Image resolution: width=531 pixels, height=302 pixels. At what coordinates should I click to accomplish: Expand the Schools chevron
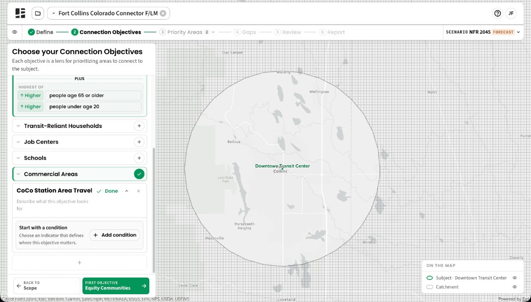point(18,158)
